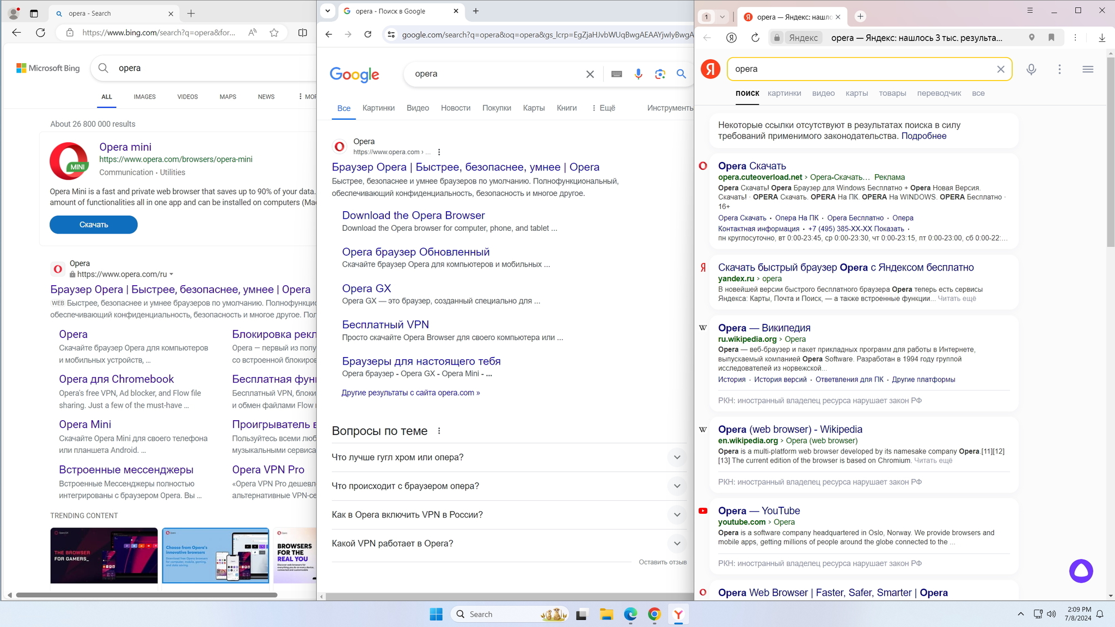Open Google on-screen keyboard icon
Viewport: 1115px width, 627px height.
[616, 74]
